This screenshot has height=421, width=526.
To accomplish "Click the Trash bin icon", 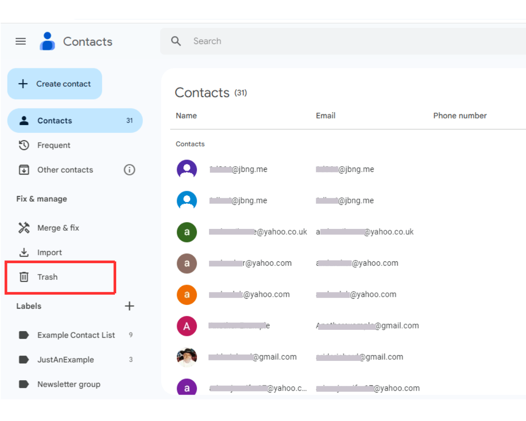I will pyautogui.click(x=24, y=277).
